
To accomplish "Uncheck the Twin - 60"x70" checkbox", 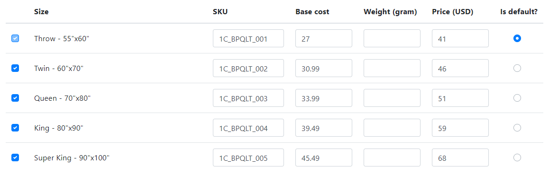I will [x=15, y=68].
